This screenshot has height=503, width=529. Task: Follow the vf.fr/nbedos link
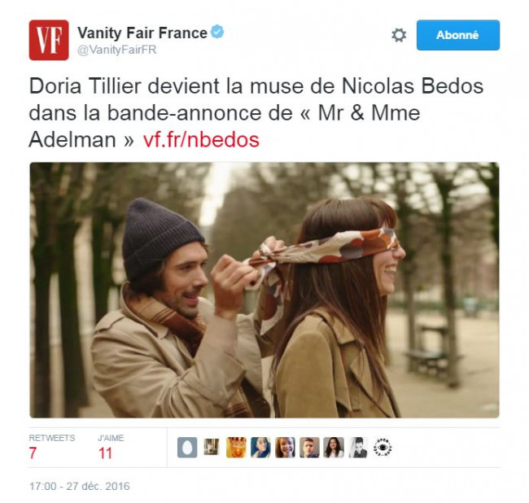click(201, 139)
